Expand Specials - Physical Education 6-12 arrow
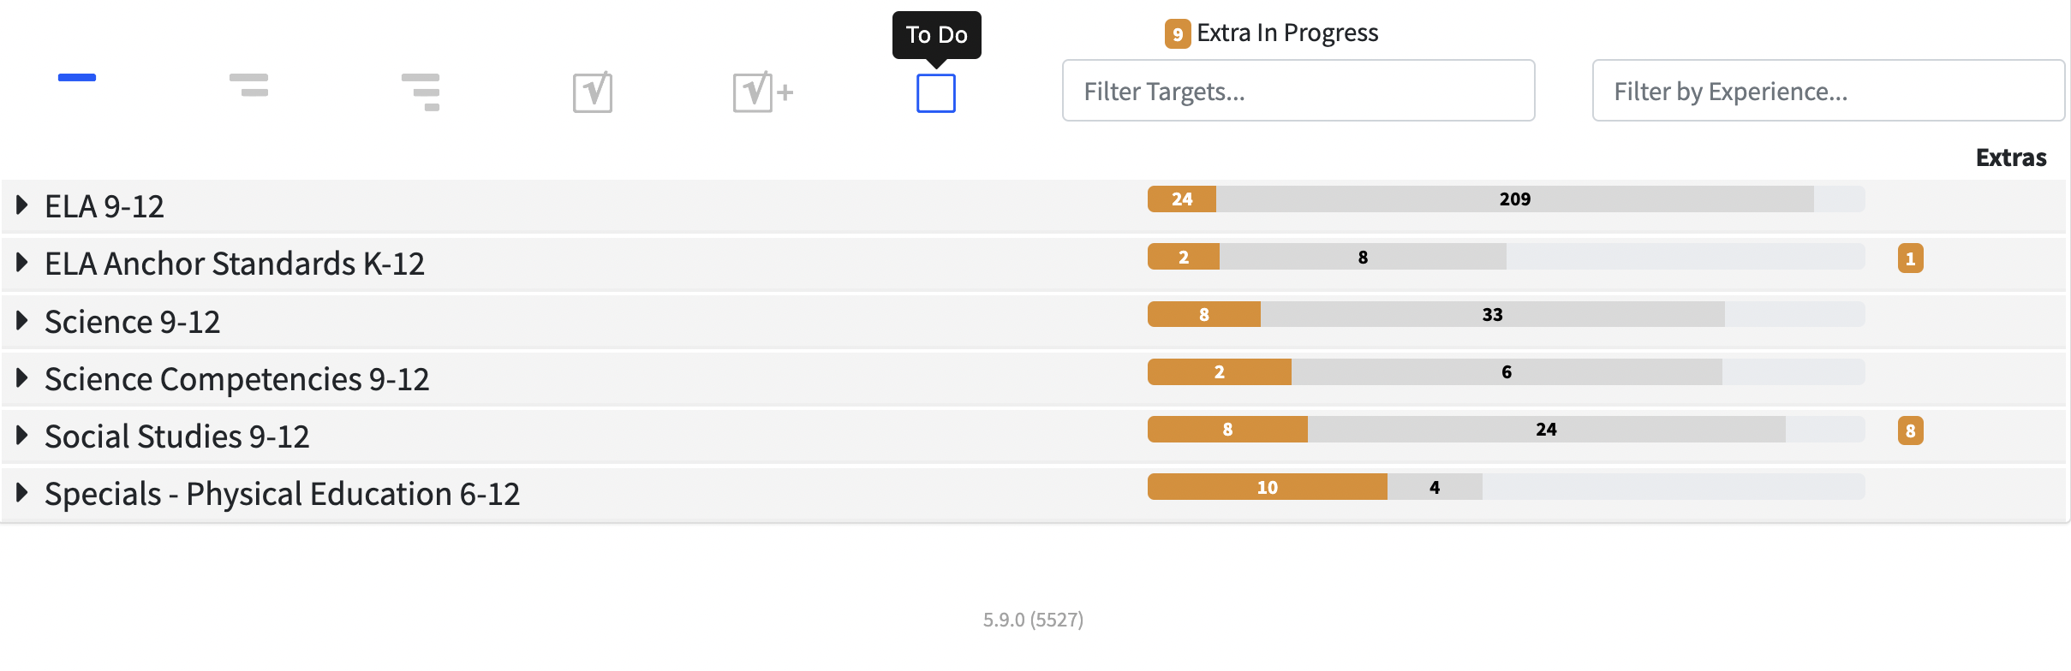 (x=22, y=493)
